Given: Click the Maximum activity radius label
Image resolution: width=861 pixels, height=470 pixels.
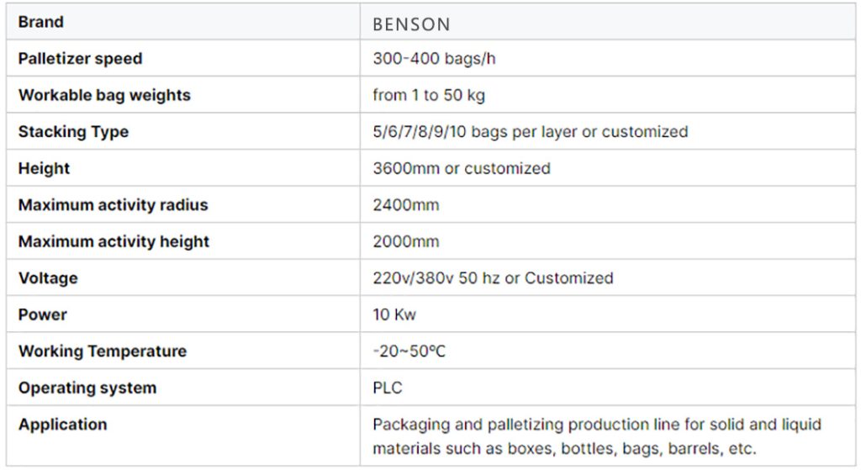Looking at the screenshot, I should [113, 205].
